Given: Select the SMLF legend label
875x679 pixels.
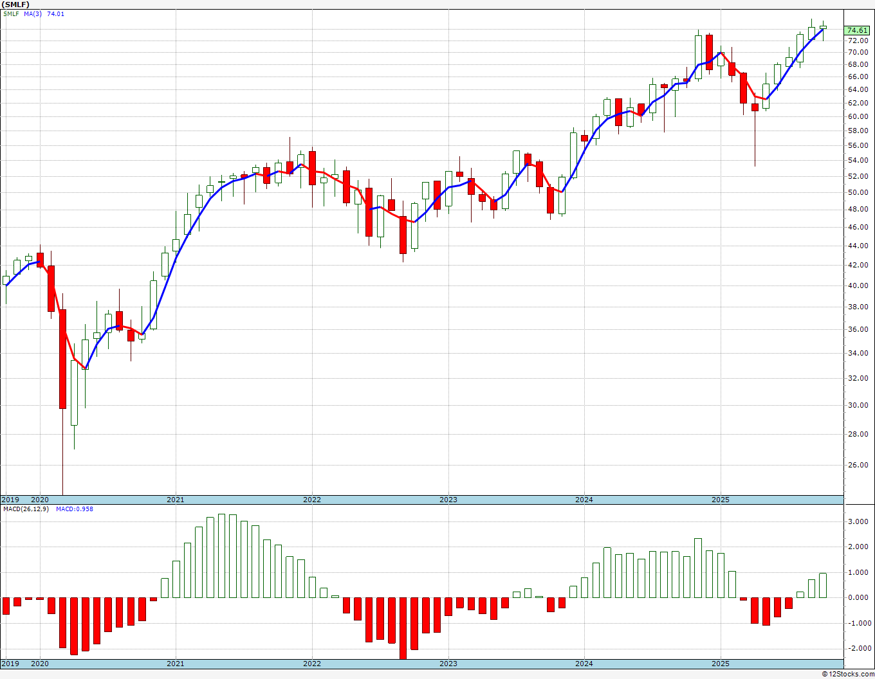Looking at the screenshot, I should pyautogui.click(x=11, y=14).
